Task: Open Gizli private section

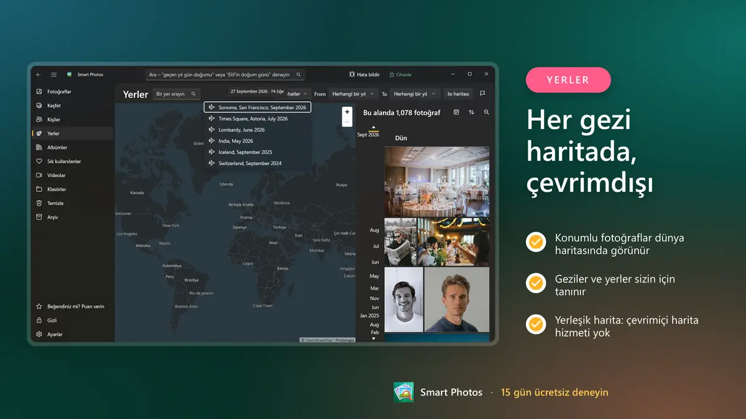Action: point(73,320)
